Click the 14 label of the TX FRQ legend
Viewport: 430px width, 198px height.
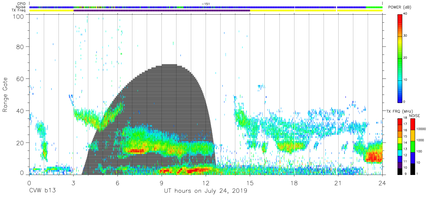(405, 143)
